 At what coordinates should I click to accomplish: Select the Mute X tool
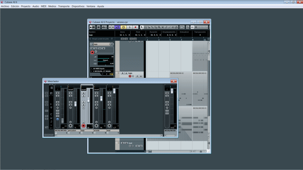coord(163,27)
